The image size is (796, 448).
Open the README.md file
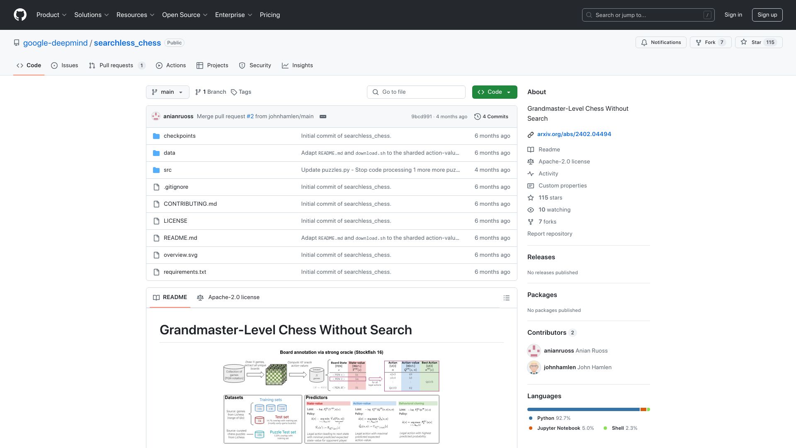[180, 238]
